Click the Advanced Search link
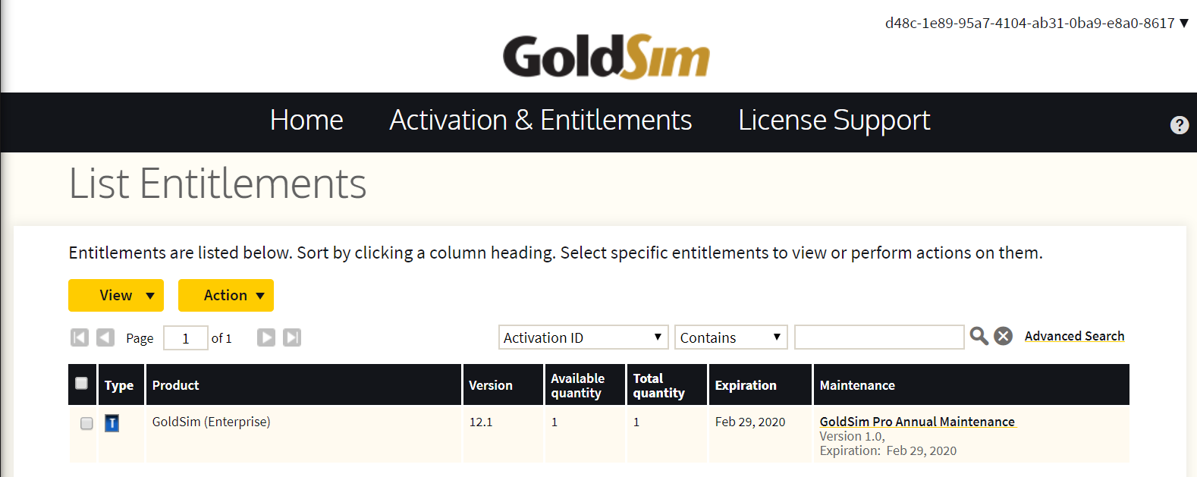 (x=1074, y=336)
